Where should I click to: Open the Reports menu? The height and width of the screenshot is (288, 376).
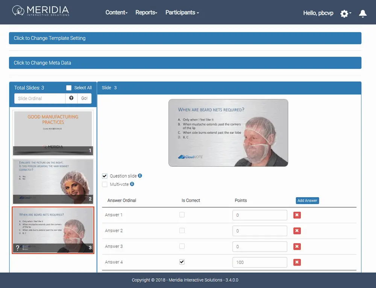coord(146,12)
